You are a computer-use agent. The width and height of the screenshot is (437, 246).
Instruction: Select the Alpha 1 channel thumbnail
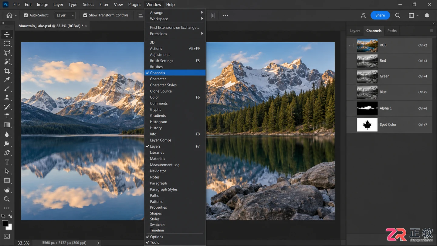point(367,108)
